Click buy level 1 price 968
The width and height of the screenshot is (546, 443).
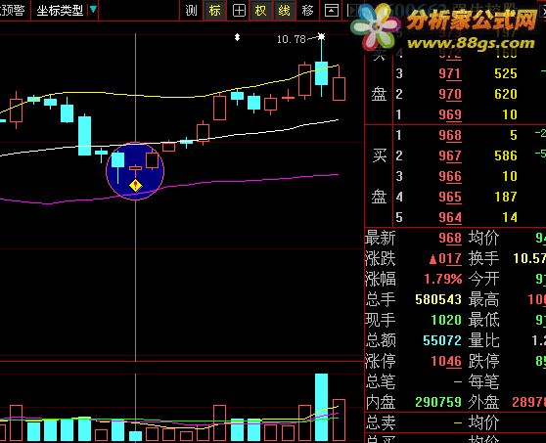[x=450, y=135]
